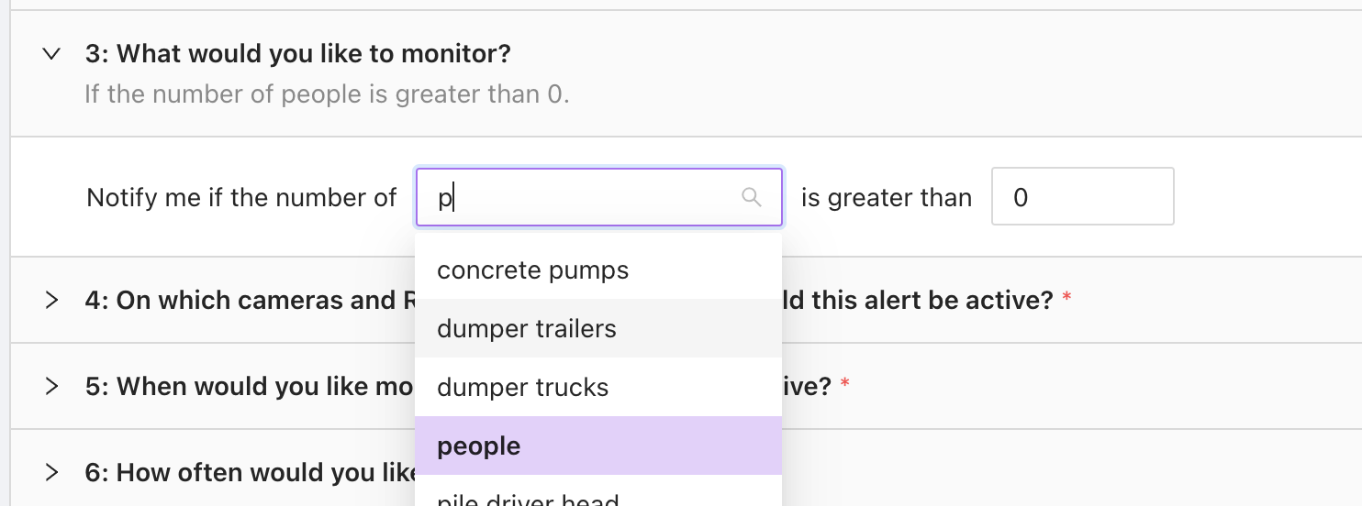Focus the object type search combo box
Viewport: 1362px width, 506px height.
pos(587,197)
